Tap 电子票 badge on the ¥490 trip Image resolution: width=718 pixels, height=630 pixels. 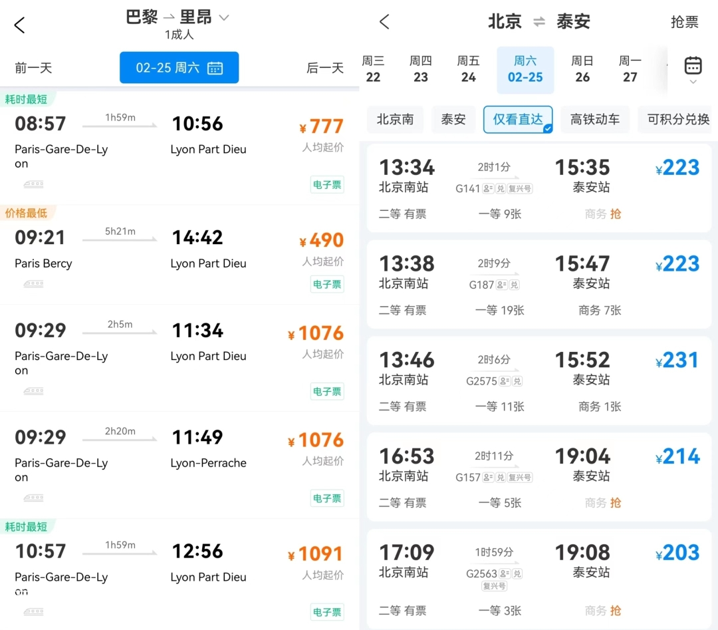(327, 284)
